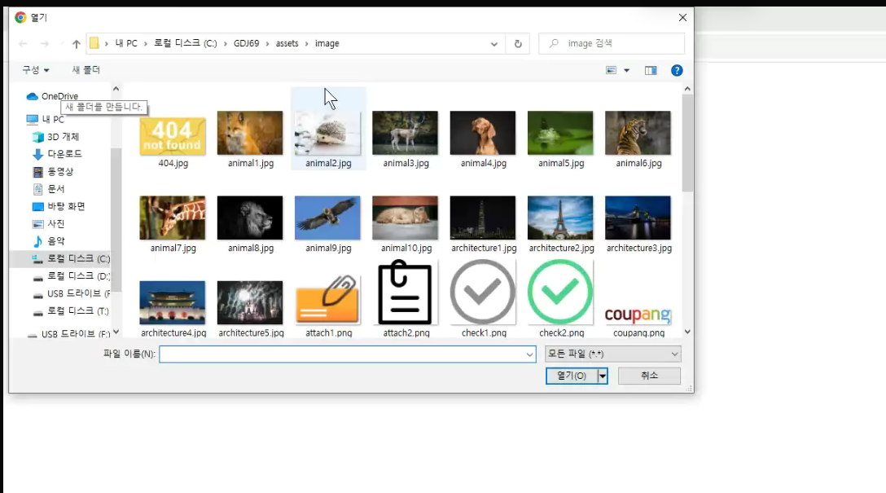Image resolution: width=886 pixels, height=493 pixels.
Task: Close the 열기 dialog window
Action: tap(682, 18)
